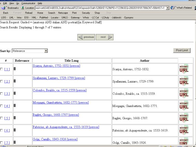Open the Internet URL icon for Spallanzani row
This screenshot has height=147, width=196.
(x=184, y=81)
